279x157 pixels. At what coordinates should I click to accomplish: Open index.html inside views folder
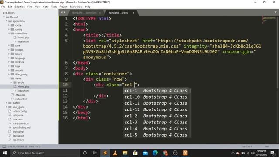(x=23, y=91)
